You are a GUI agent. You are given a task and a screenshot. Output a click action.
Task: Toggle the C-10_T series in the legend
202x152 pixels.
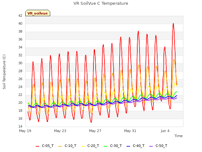click(67, 146)
